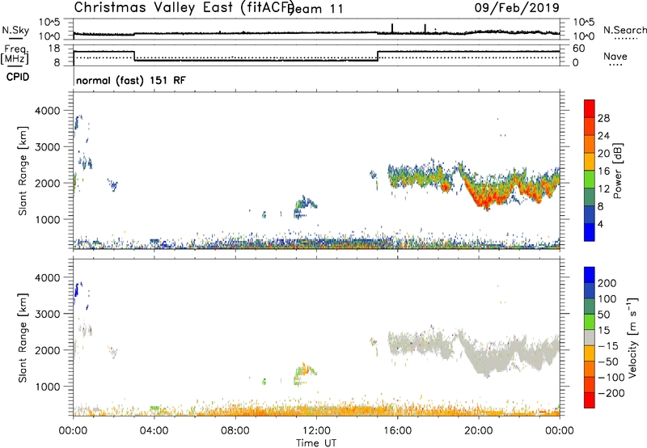Click the 4000 tick in the power panel
Image resolution: width=647 pixels, height=448 pixels.
click(47, 111)
